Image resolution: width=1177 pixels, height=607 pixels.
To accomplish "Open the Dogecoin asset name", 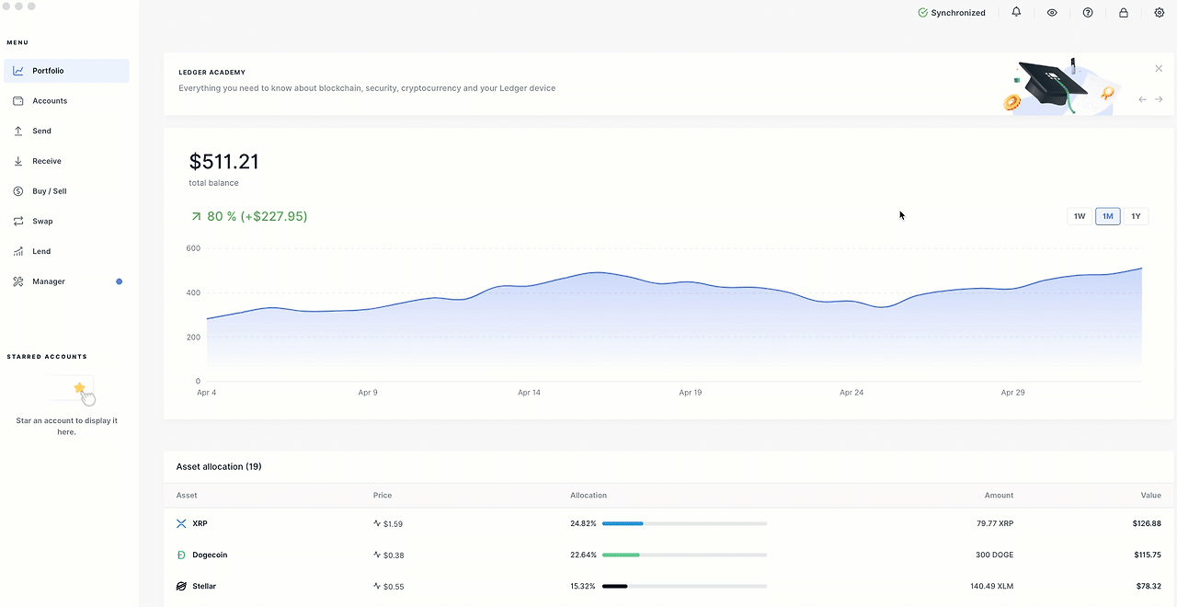I will pos(210,555).
